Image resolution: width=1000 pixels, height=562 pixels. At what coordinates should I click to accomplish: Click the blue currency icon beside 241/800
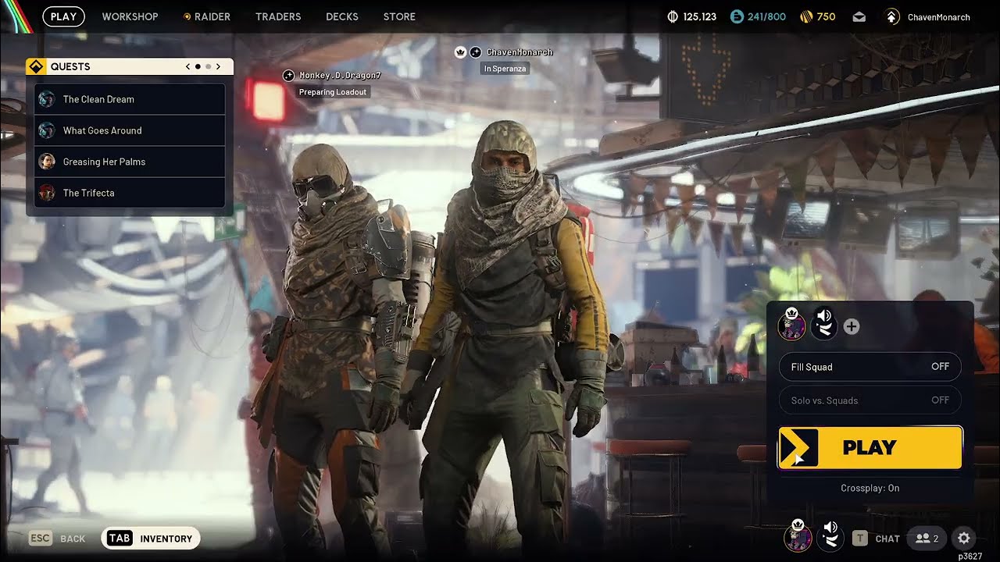click(737, 16)
